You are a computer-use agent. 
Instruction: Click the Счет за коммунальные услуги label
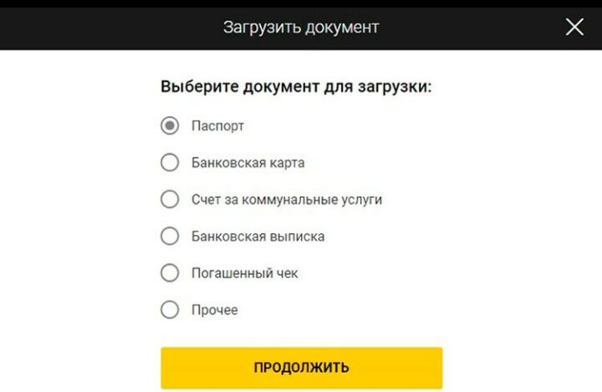[x=287, y=200]
